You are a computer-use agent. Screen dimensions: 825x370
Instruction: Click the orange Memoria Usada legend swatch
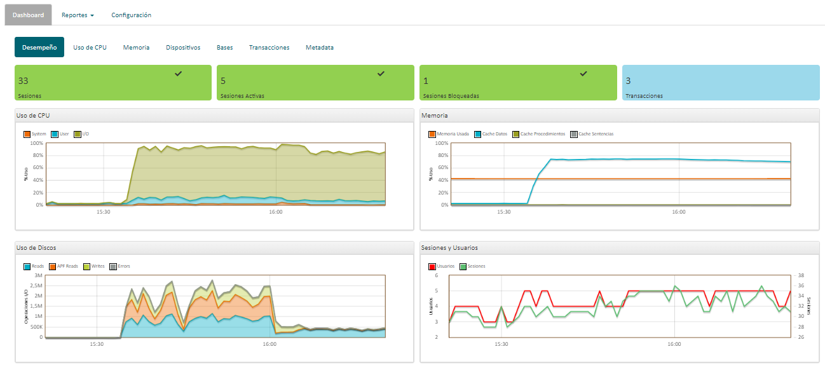tap(432, 134)
